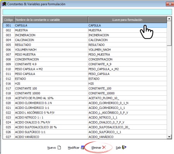The width and height of the screenshot is (174, 154).
Task: Select ACIDO CLORHIDRICO 0.1 N name cell
Action: [51, 103]
